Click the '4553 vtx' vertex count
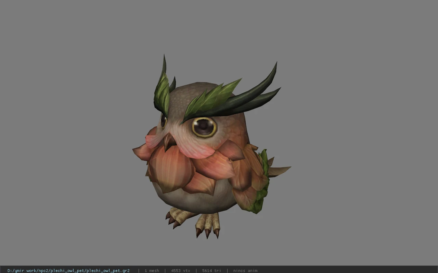The height and width of the screenshot is (273, 438). (180, 271)
